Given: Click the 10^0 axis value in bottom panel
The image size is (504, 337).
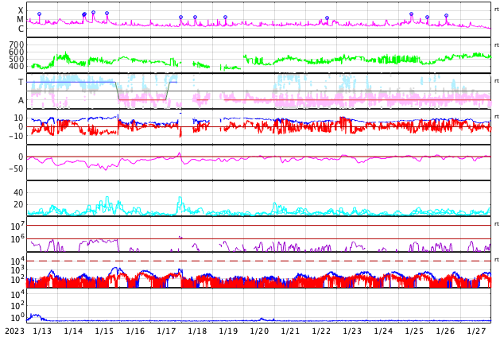Looking at the screenshot, I should tap(17, 318).
